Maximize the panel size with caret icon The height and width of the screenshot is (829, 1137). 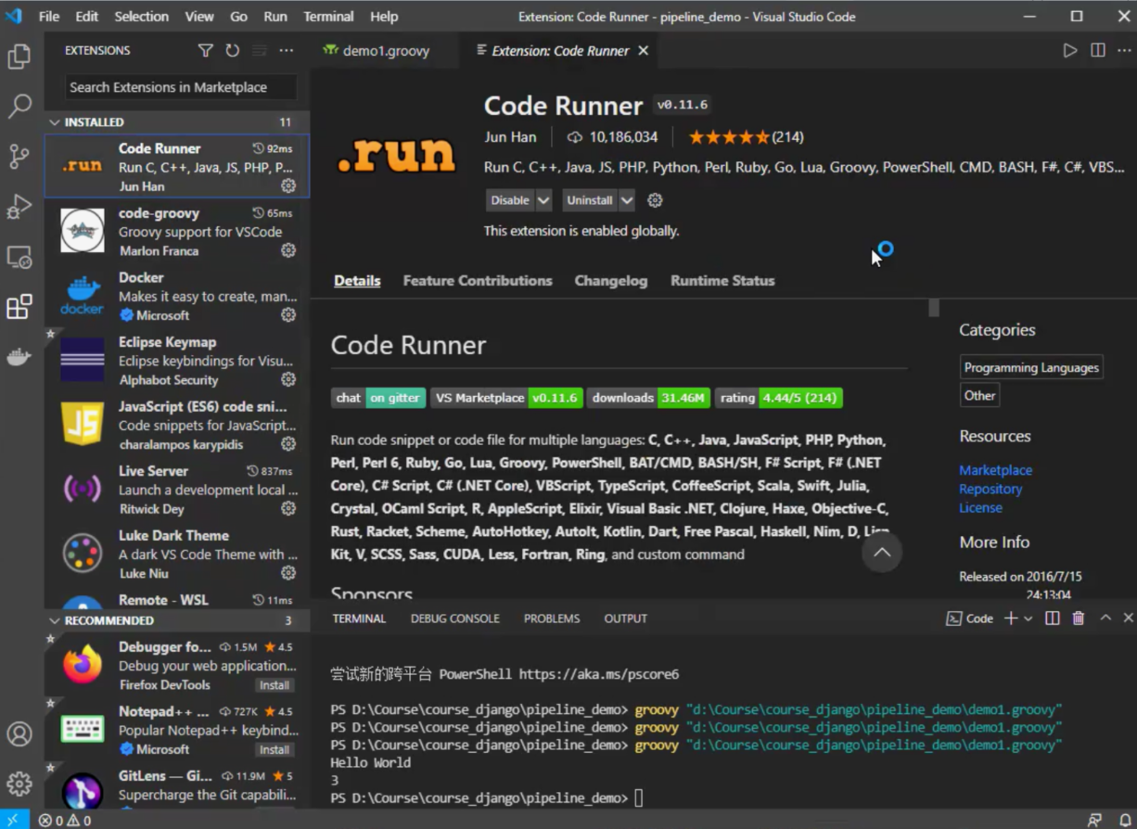coord(1105,619)
